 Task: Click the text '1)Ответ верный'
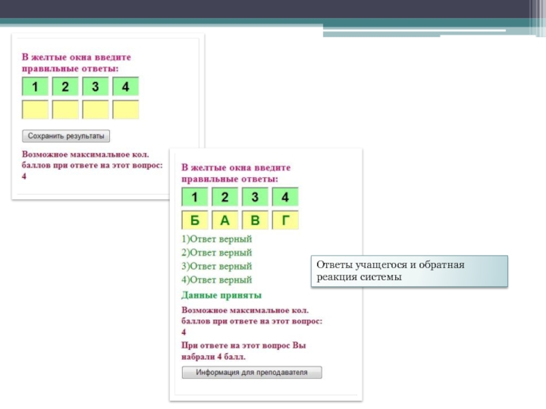pos(216,239)
